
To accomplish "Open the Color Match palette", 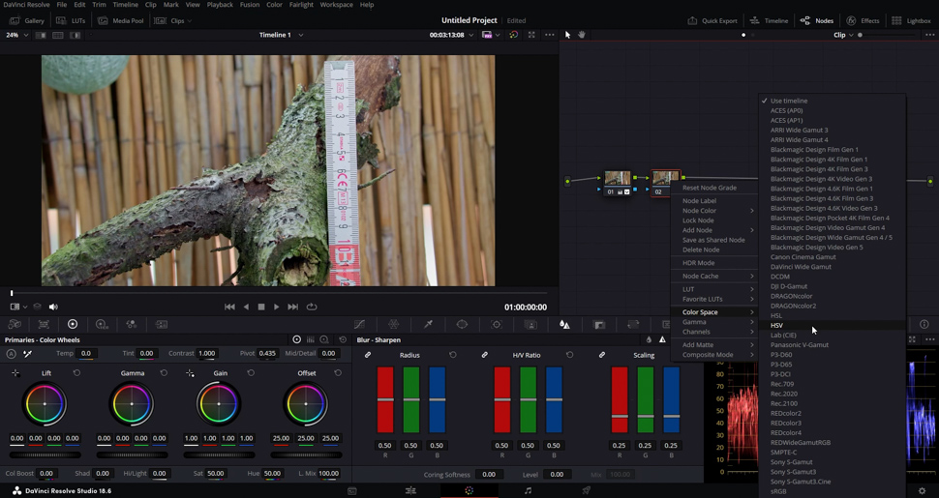I will tap(44, 324).
